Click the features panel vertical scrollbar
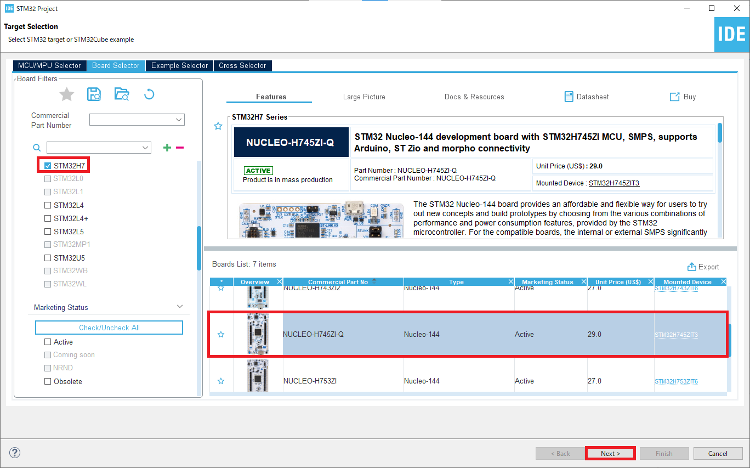This screenshot has width=750, height=468. pos(720,133)
